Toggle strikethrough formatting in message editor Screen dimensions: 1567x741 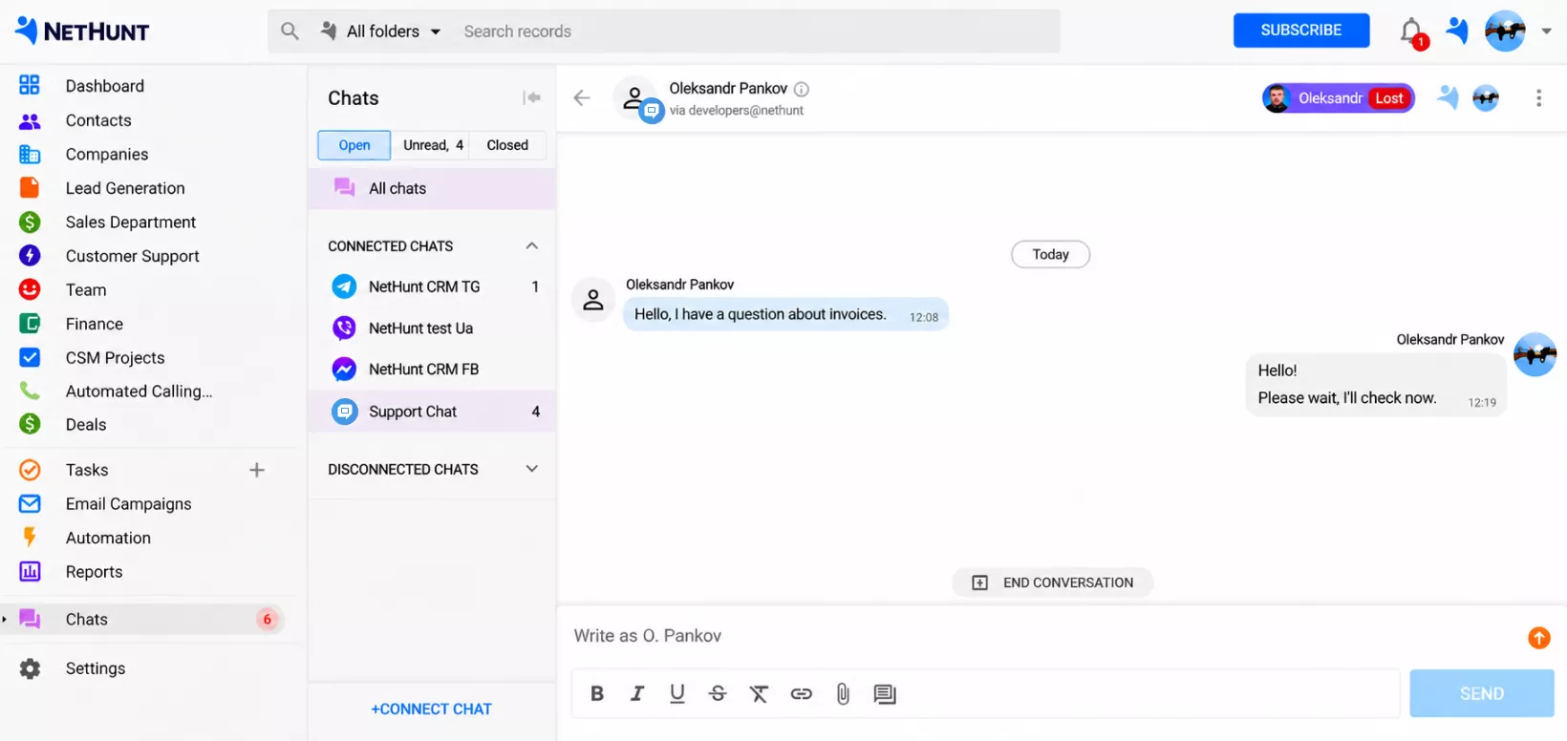(718, 694)
